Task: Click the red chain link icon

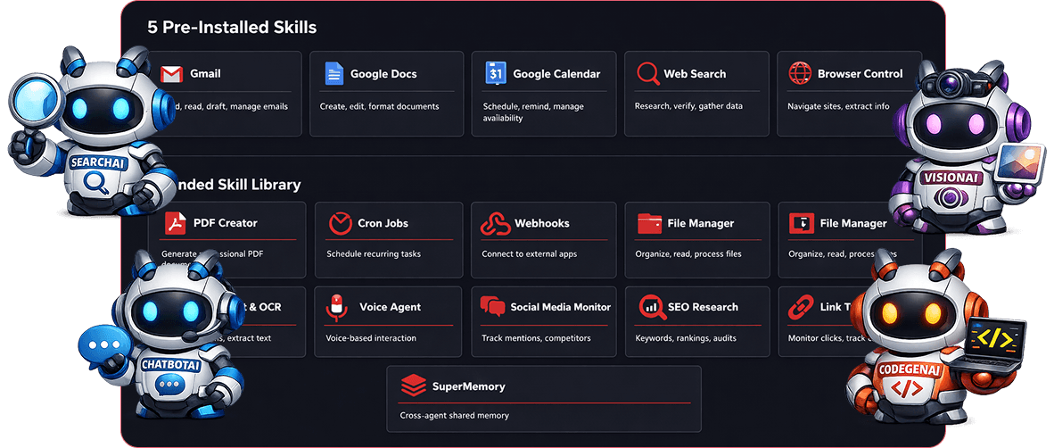Action: click(x=801, y=307)
